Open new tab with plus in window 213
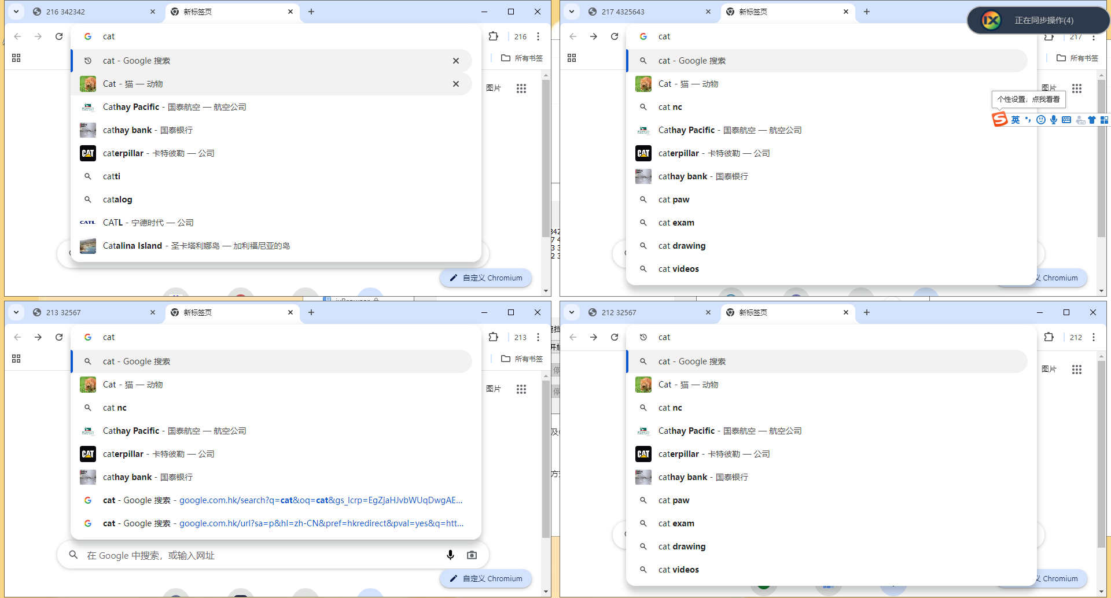 (311, 312)
